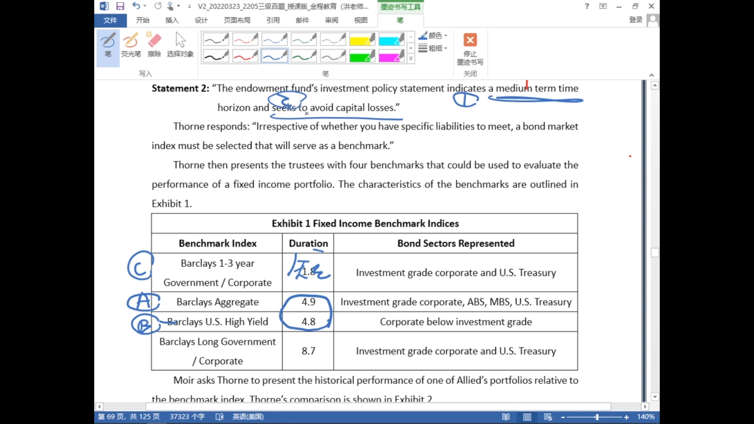Pick the thick gray pen style
The height and width of the screenshot is (424, 754).
click(x=332, y=55)
